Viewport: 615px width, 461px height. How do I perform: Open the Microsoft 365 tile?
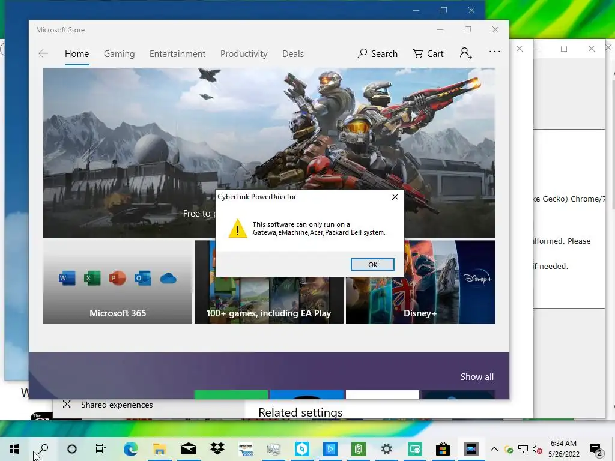118,282
